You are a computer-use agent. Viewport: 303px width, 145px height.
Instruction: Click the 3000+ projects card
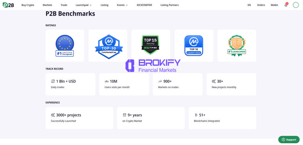point(79,118)
